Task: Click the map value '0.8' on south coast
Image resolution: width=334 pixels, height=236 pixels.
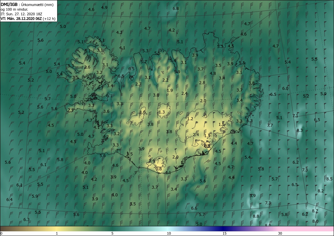Action: [x=159, y=169]
